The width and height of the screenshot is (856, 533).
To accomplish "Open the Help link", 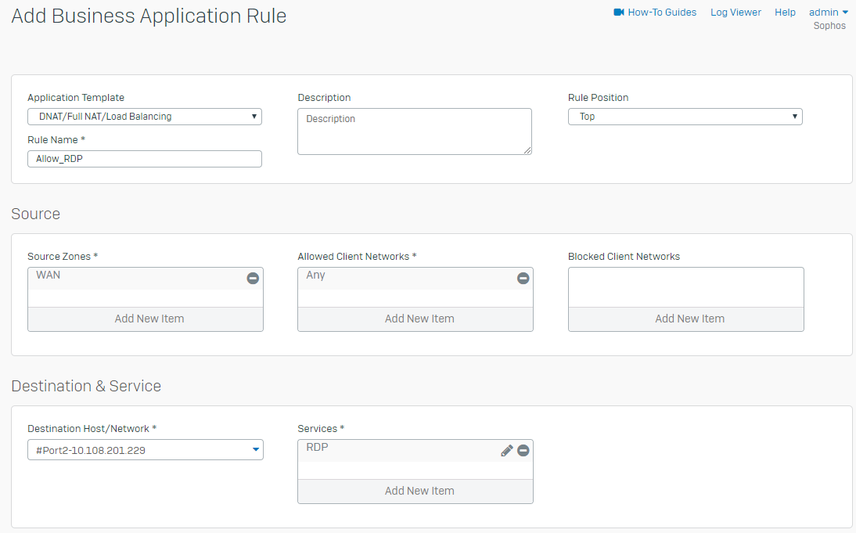I will point(785,13).
